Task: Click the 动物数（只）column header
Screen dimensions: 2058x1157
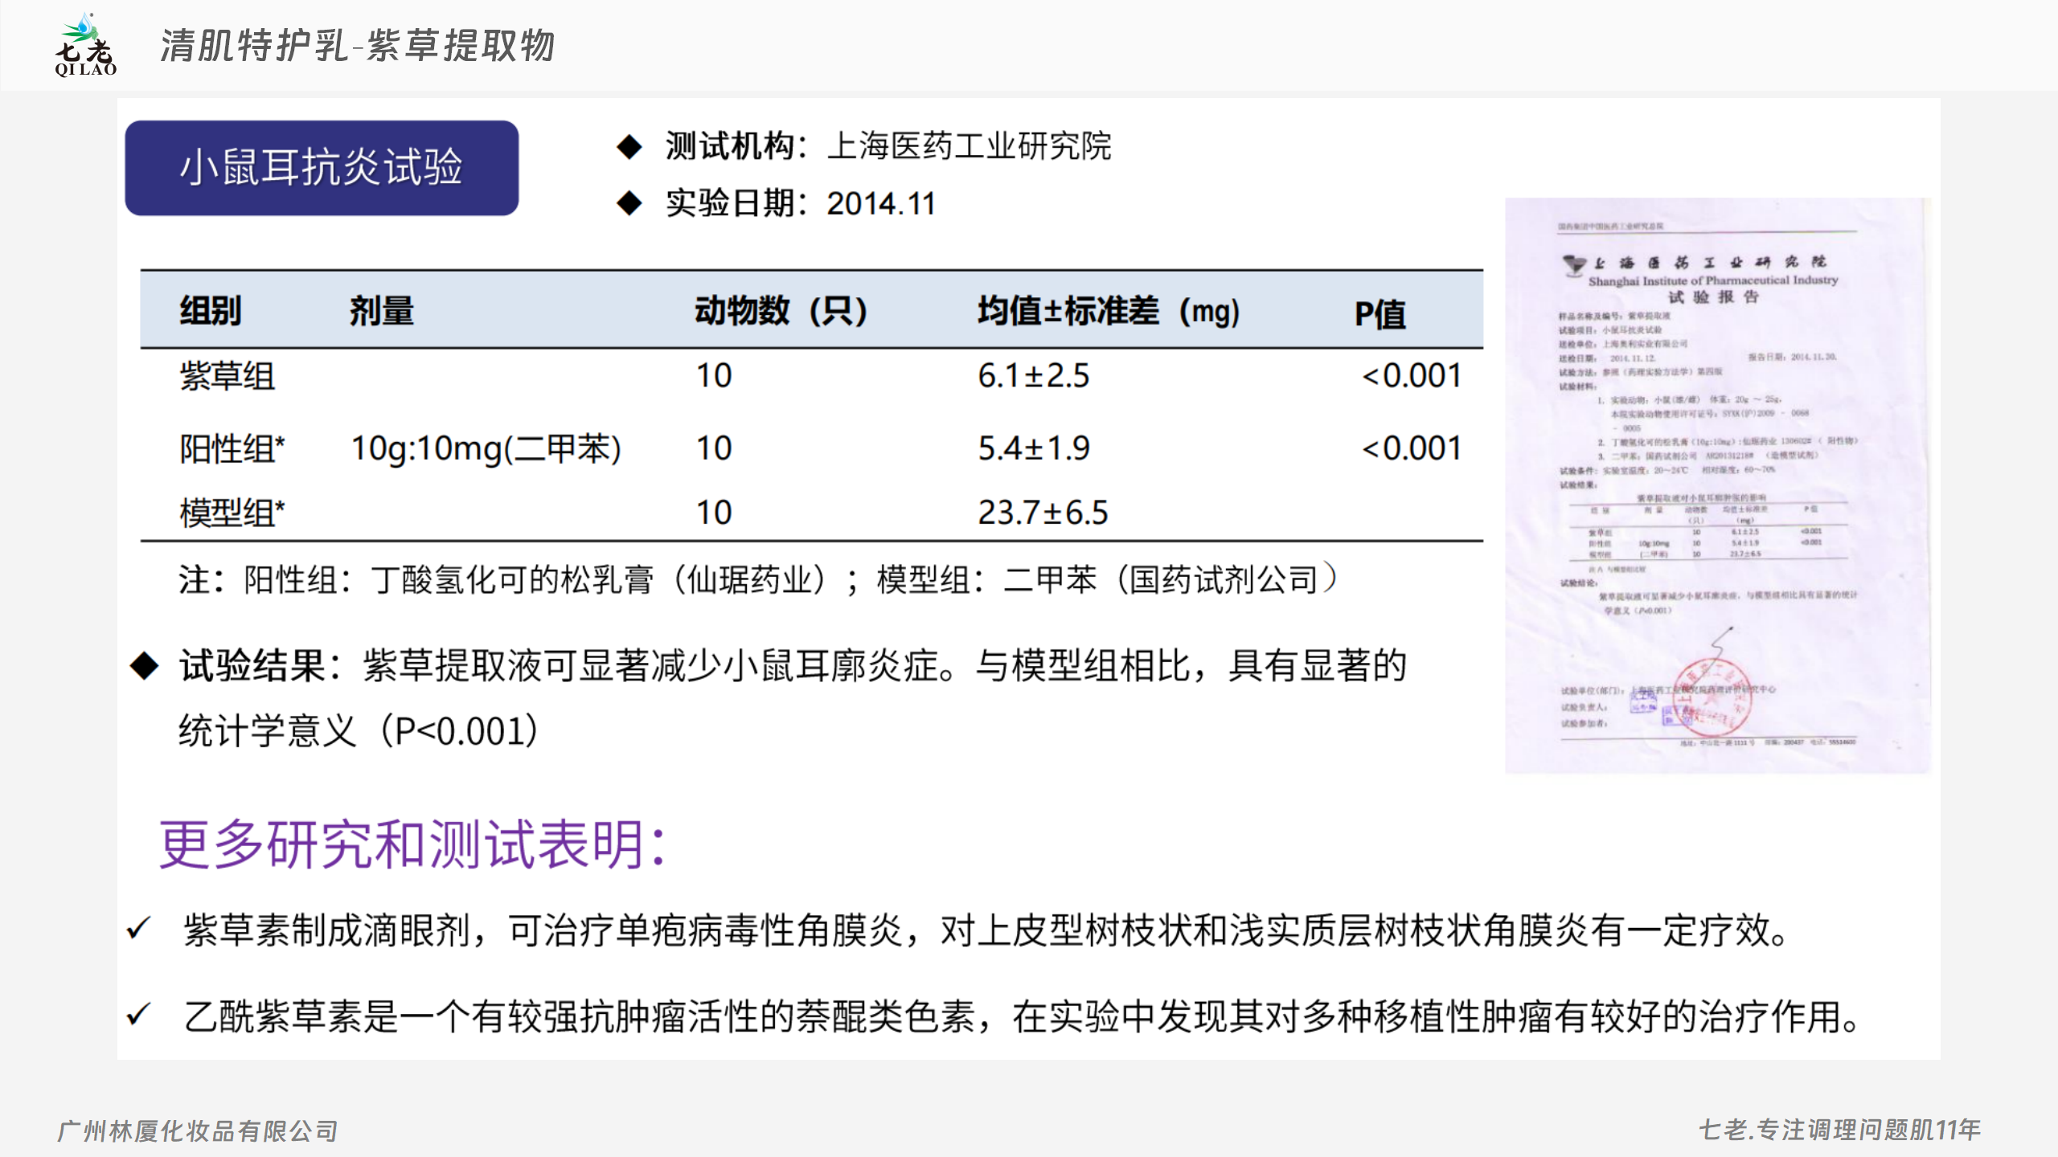Action: click(x=781, y=310)
